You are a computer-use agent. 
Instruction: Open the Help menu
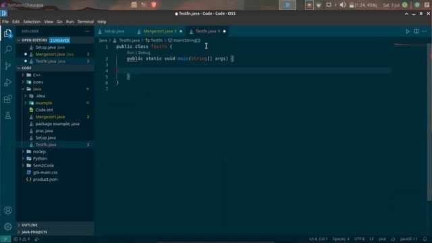click(x=102, y=22)
